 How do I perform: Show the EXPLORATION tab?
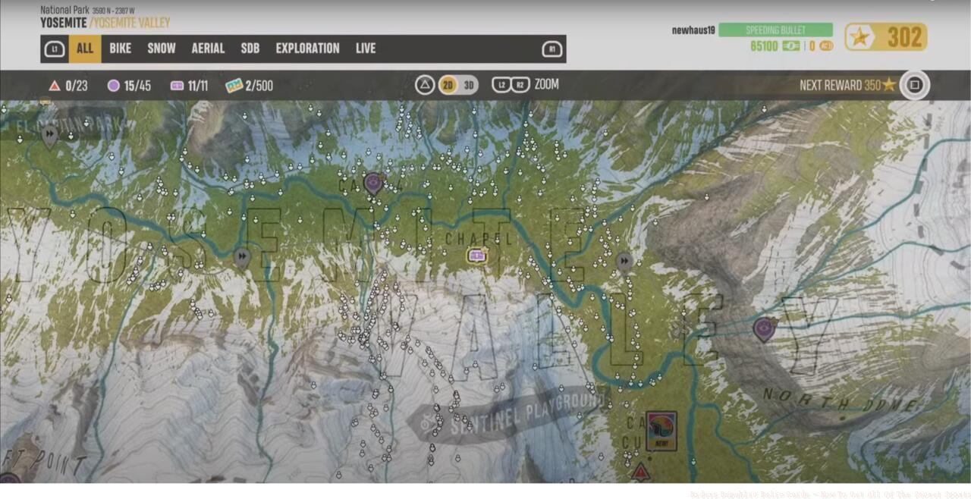pyautogui.click(x=307, y=49)
